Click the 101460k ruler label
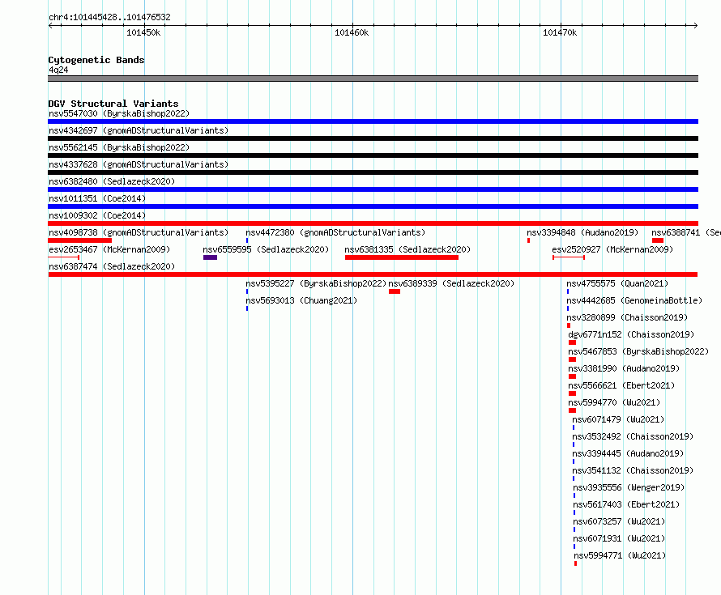 click(x=352, y=32)
